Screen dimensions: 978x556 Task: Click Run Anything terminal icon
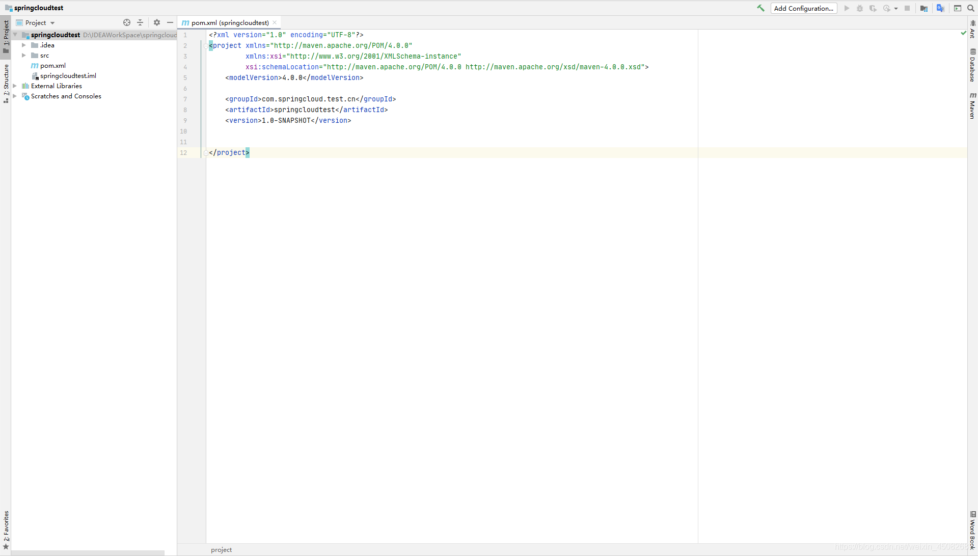point(958,8)
